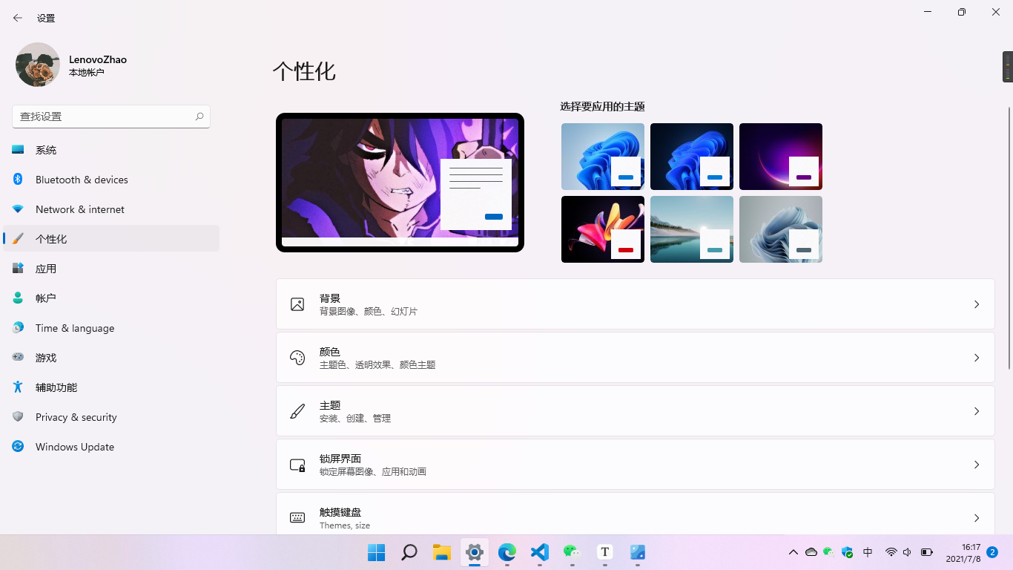Switch to Visual Studio Code
The width and height of the screenshot is (1013, 570).
(540, 552)
